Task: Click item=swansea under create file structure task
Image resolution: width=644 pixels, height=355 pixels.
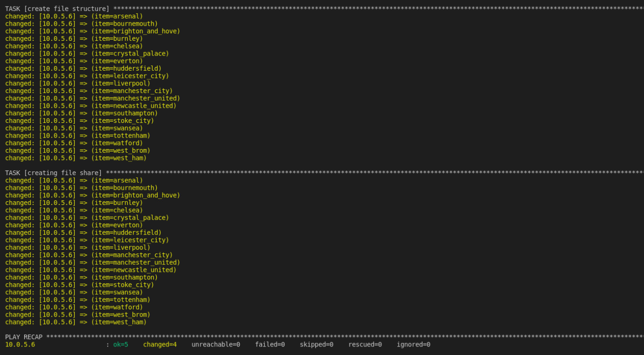Action: point(117,128)
